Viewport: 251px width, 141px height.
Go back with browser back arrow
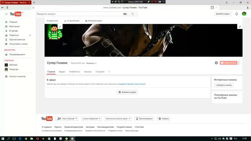[3, 7]
